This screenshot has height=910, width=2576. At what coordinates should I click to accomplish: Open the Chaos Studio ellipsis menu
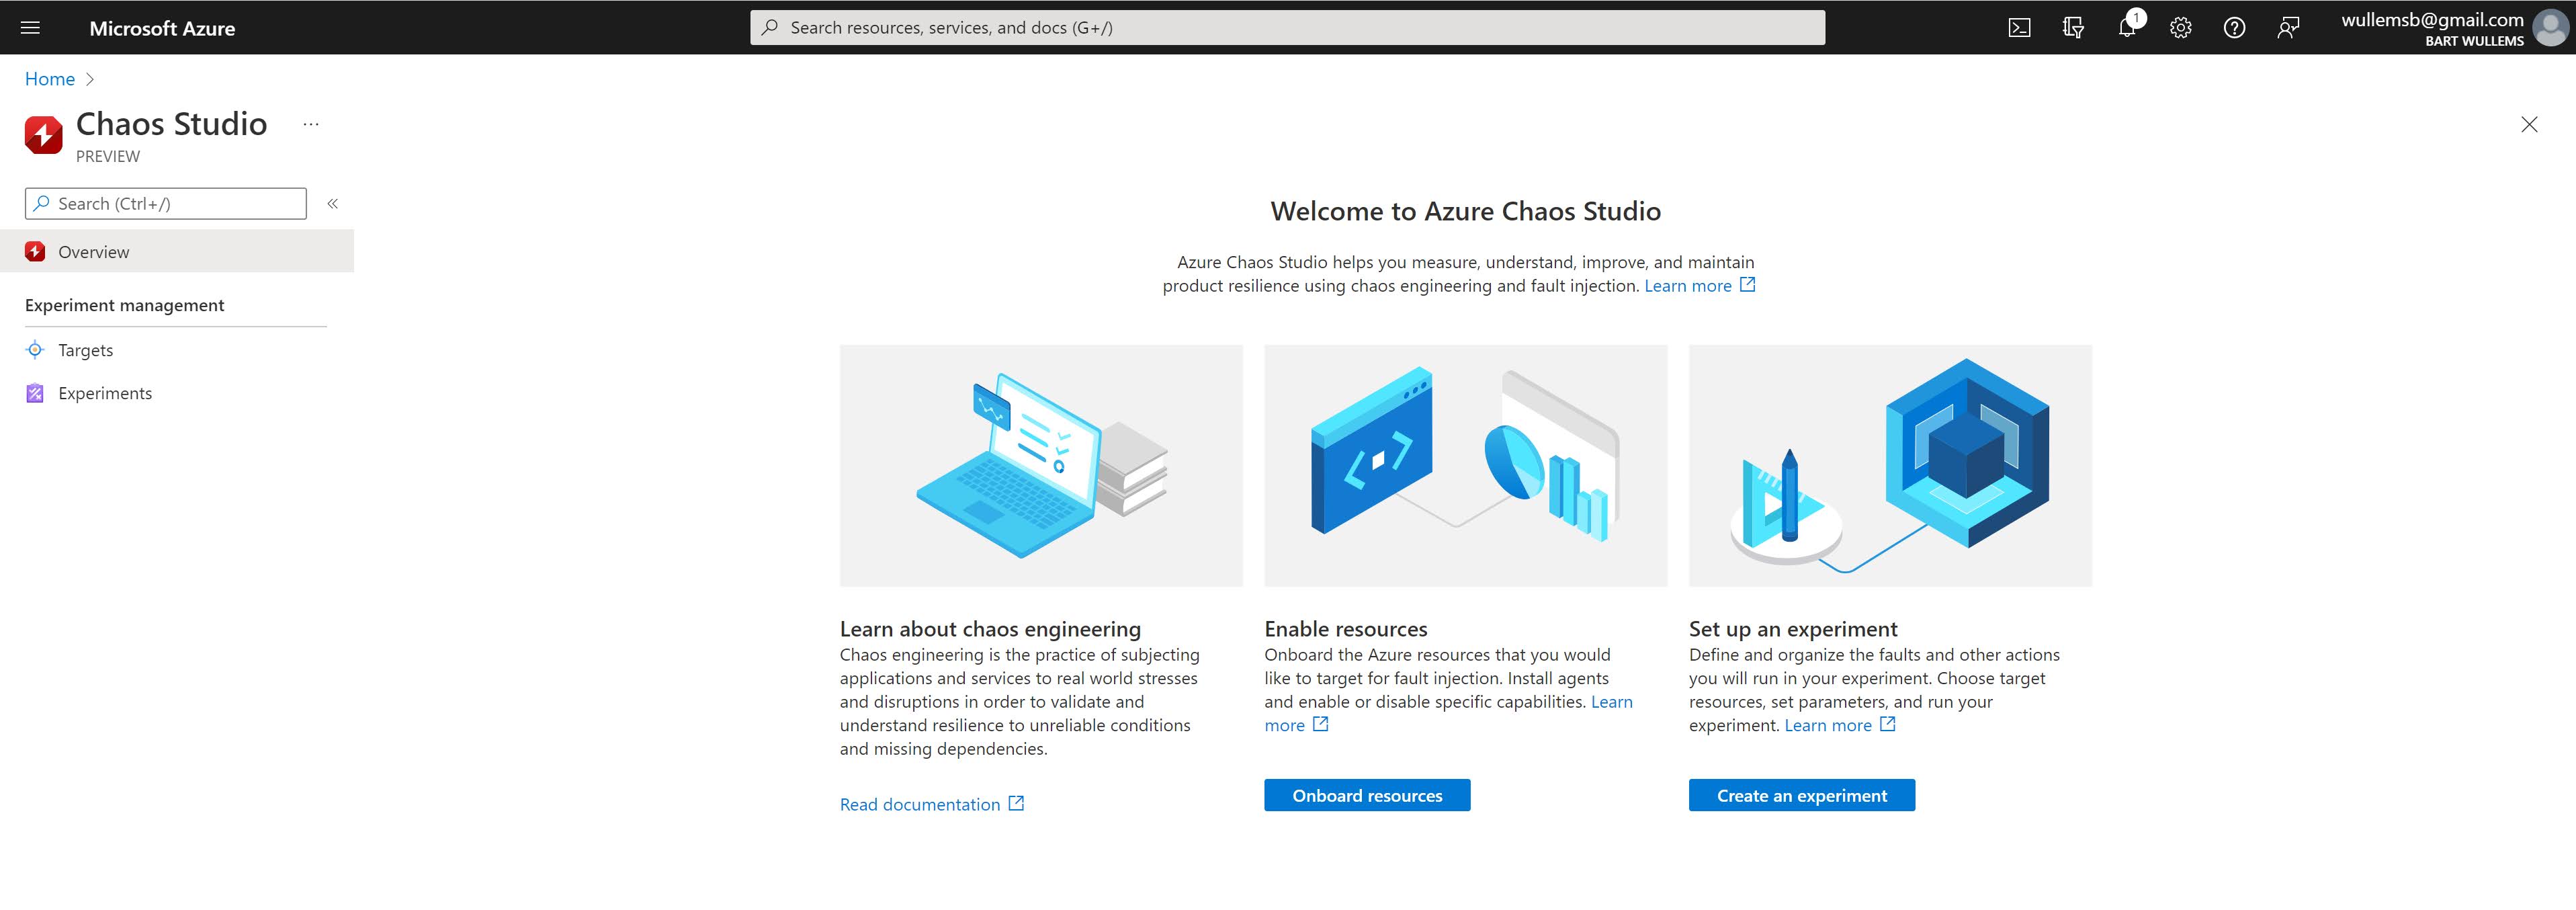coord(311,125)
